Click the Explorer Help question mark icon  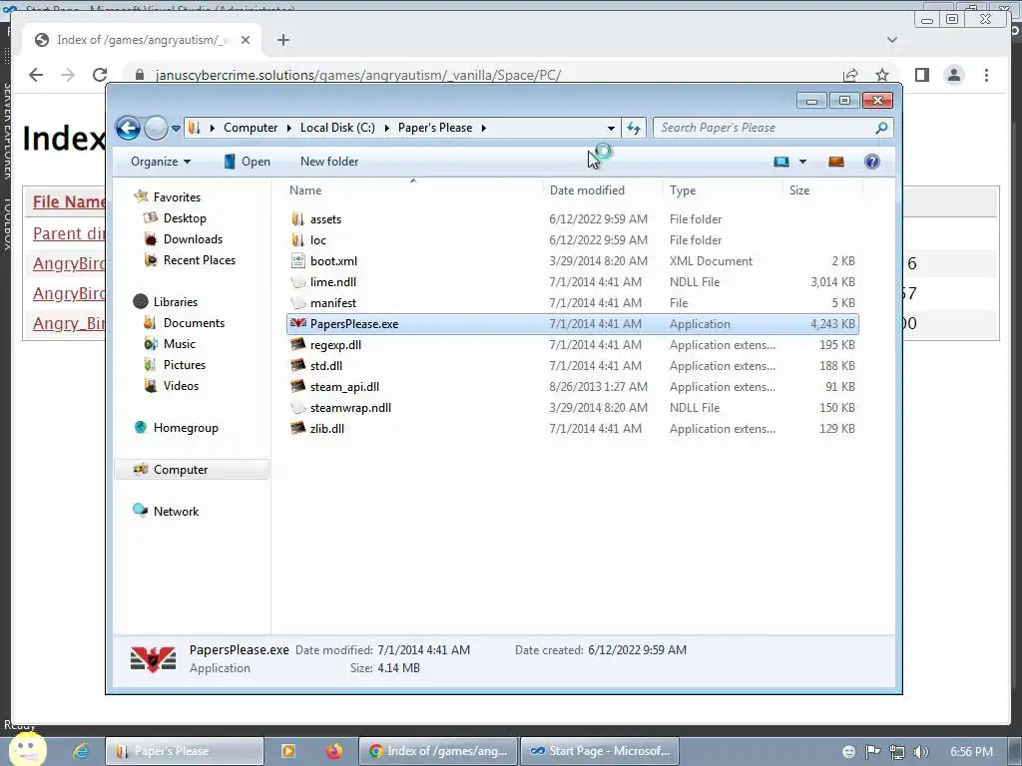tap(872, 162)
